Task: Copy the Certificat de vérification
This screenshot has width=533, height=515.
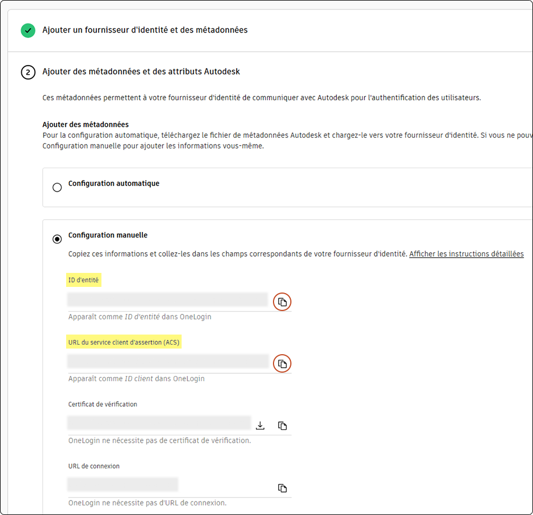Action: point(282,425)
